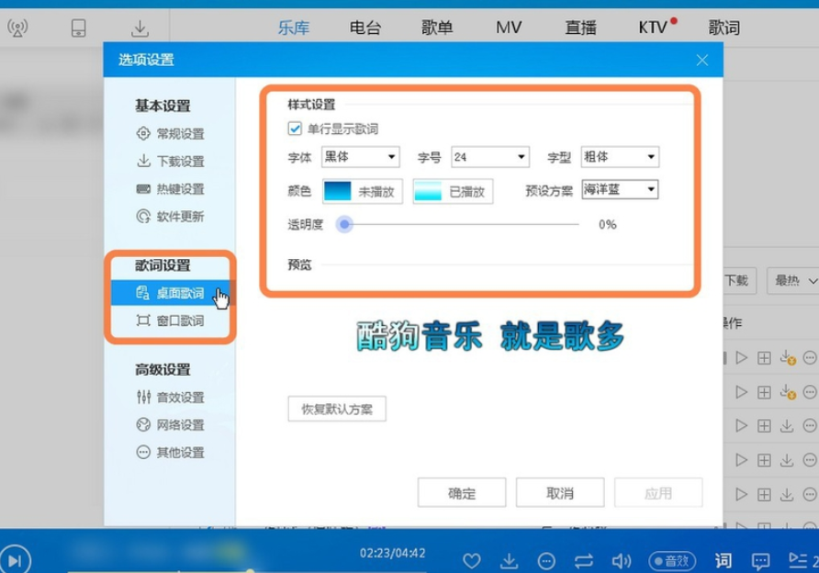Open the 直播 tab
Viewport: 819px width, 573px height.
[580, 28]
